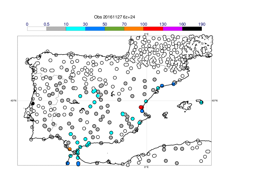Click the magenta 130–160 legend swatch
The height and width of the screenshot is (180, 254).
click(x=173, y=29)
